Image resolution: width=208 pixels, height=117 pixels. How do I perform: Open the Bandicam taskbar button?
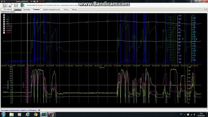[52, 114]
